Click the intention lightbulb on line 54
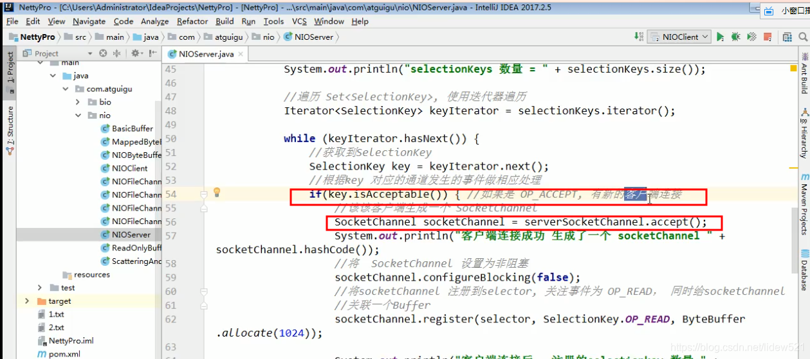The image size is (810, 359). click(217, 192)
